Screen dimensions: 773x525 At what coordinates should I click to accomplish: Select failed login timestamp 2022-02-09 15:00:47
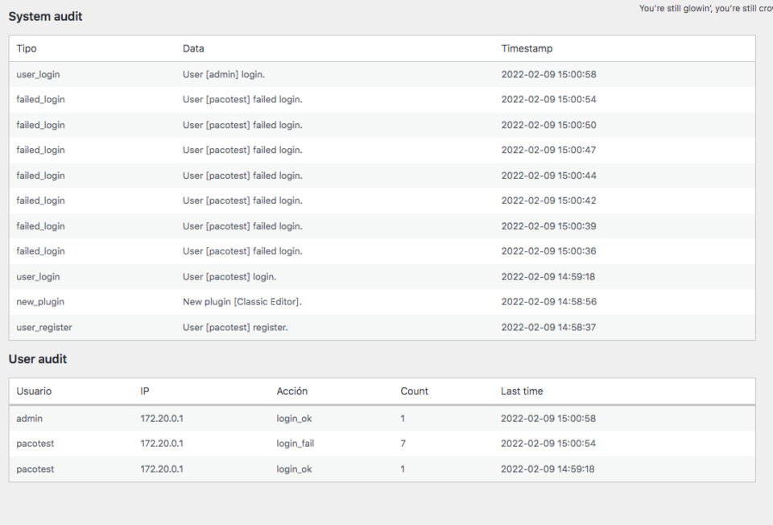tap(548, 150)
